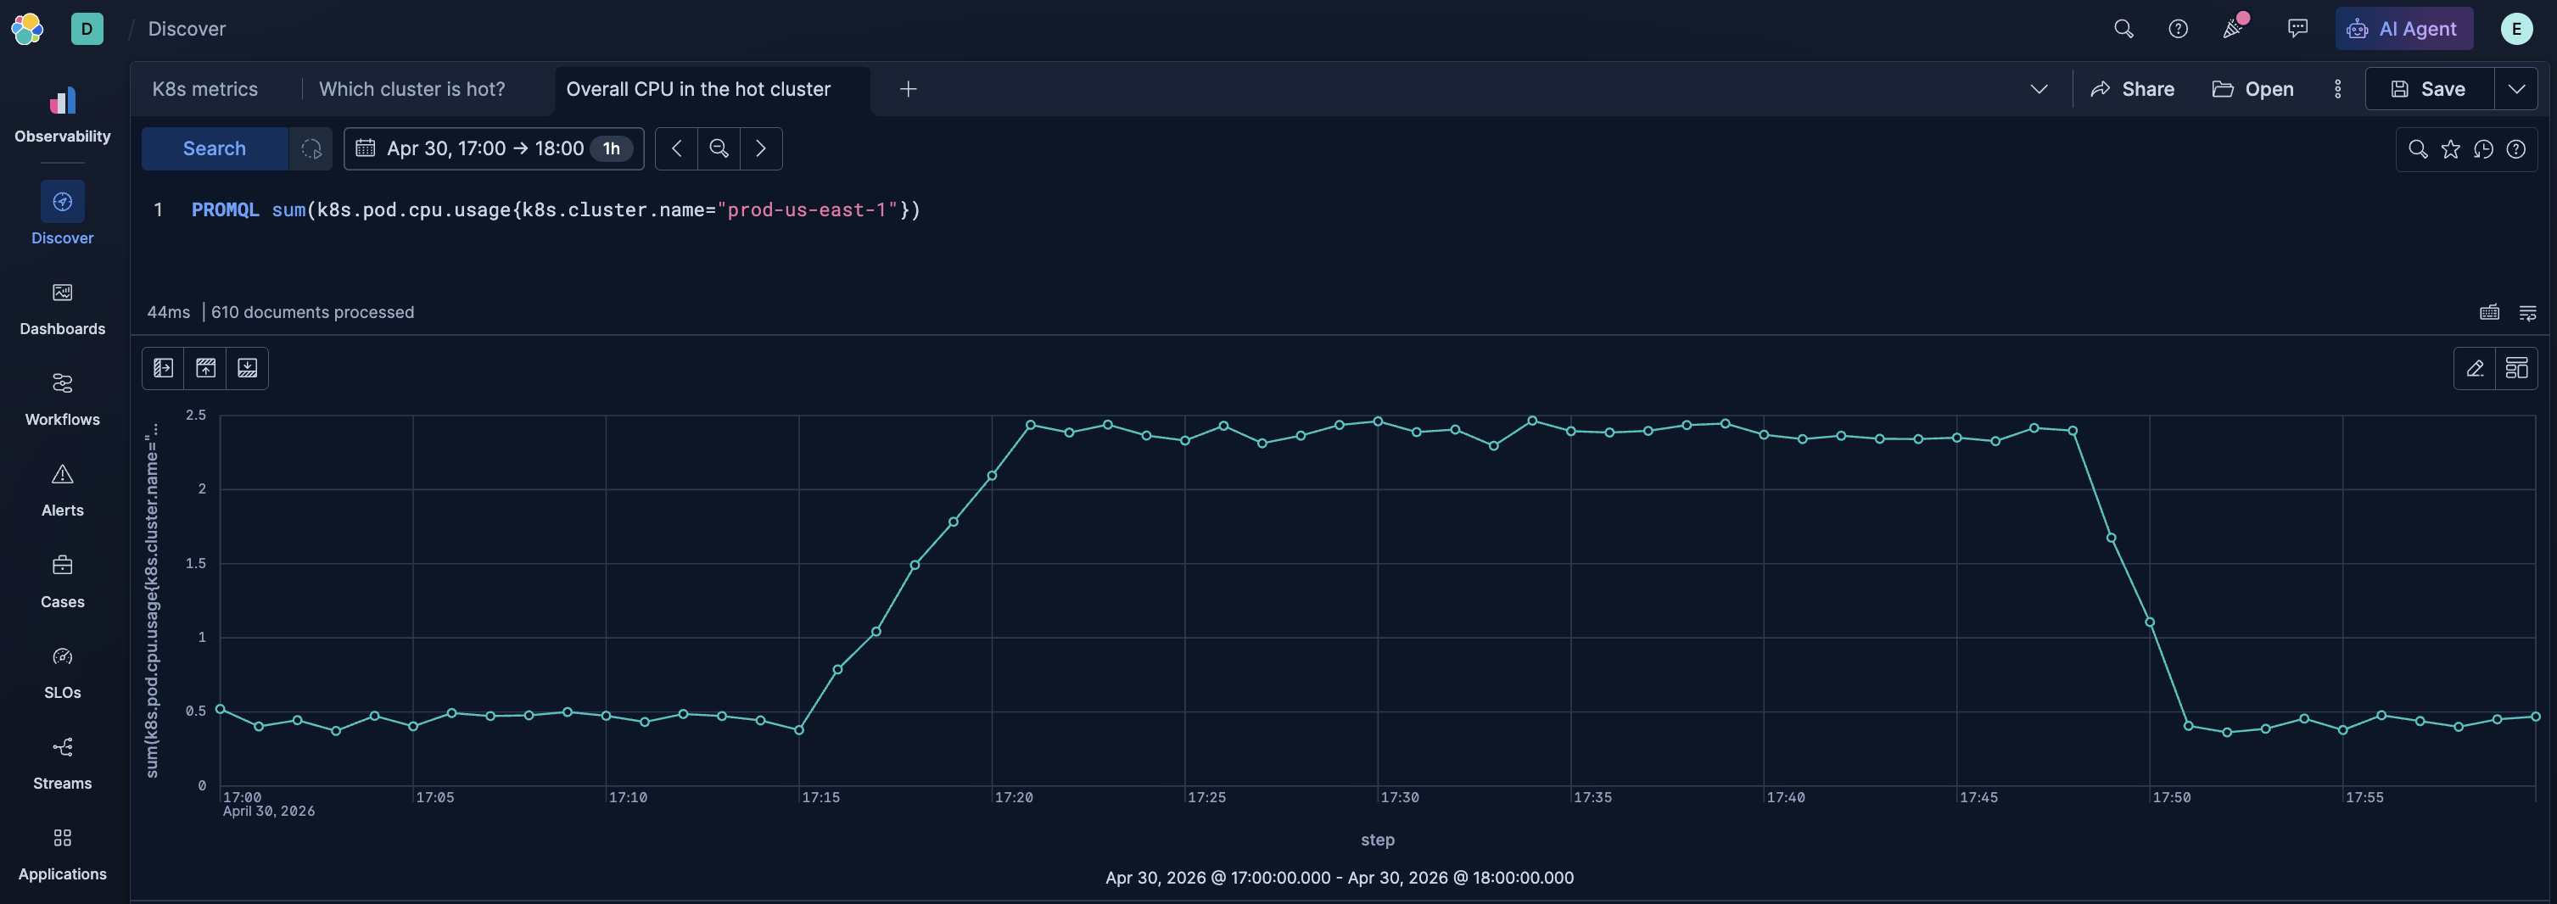This screenshot has height=904, width=2557.
Task: Open Streams from the sidebar
Action: point(63,763)
